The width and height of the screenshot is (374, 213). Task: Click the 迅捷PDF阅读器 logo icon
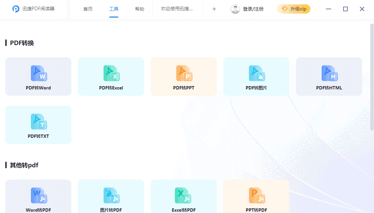[x=16, y=9]
